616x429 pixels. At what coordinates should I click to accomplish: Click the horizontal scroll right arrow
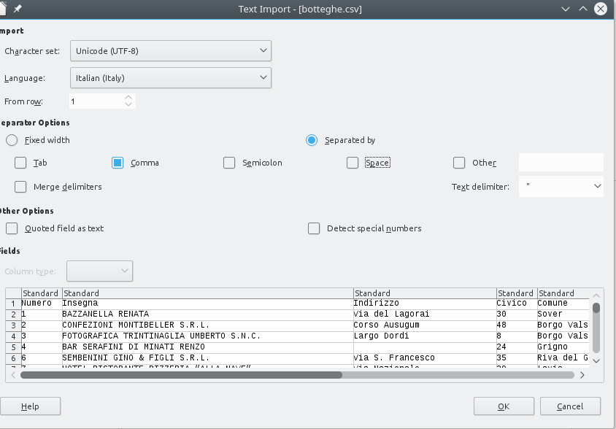click(582, 375)
